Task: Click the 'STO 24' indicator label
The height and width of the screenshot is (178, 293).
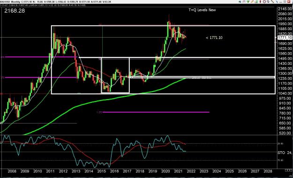Action: (x=285, y=153)
